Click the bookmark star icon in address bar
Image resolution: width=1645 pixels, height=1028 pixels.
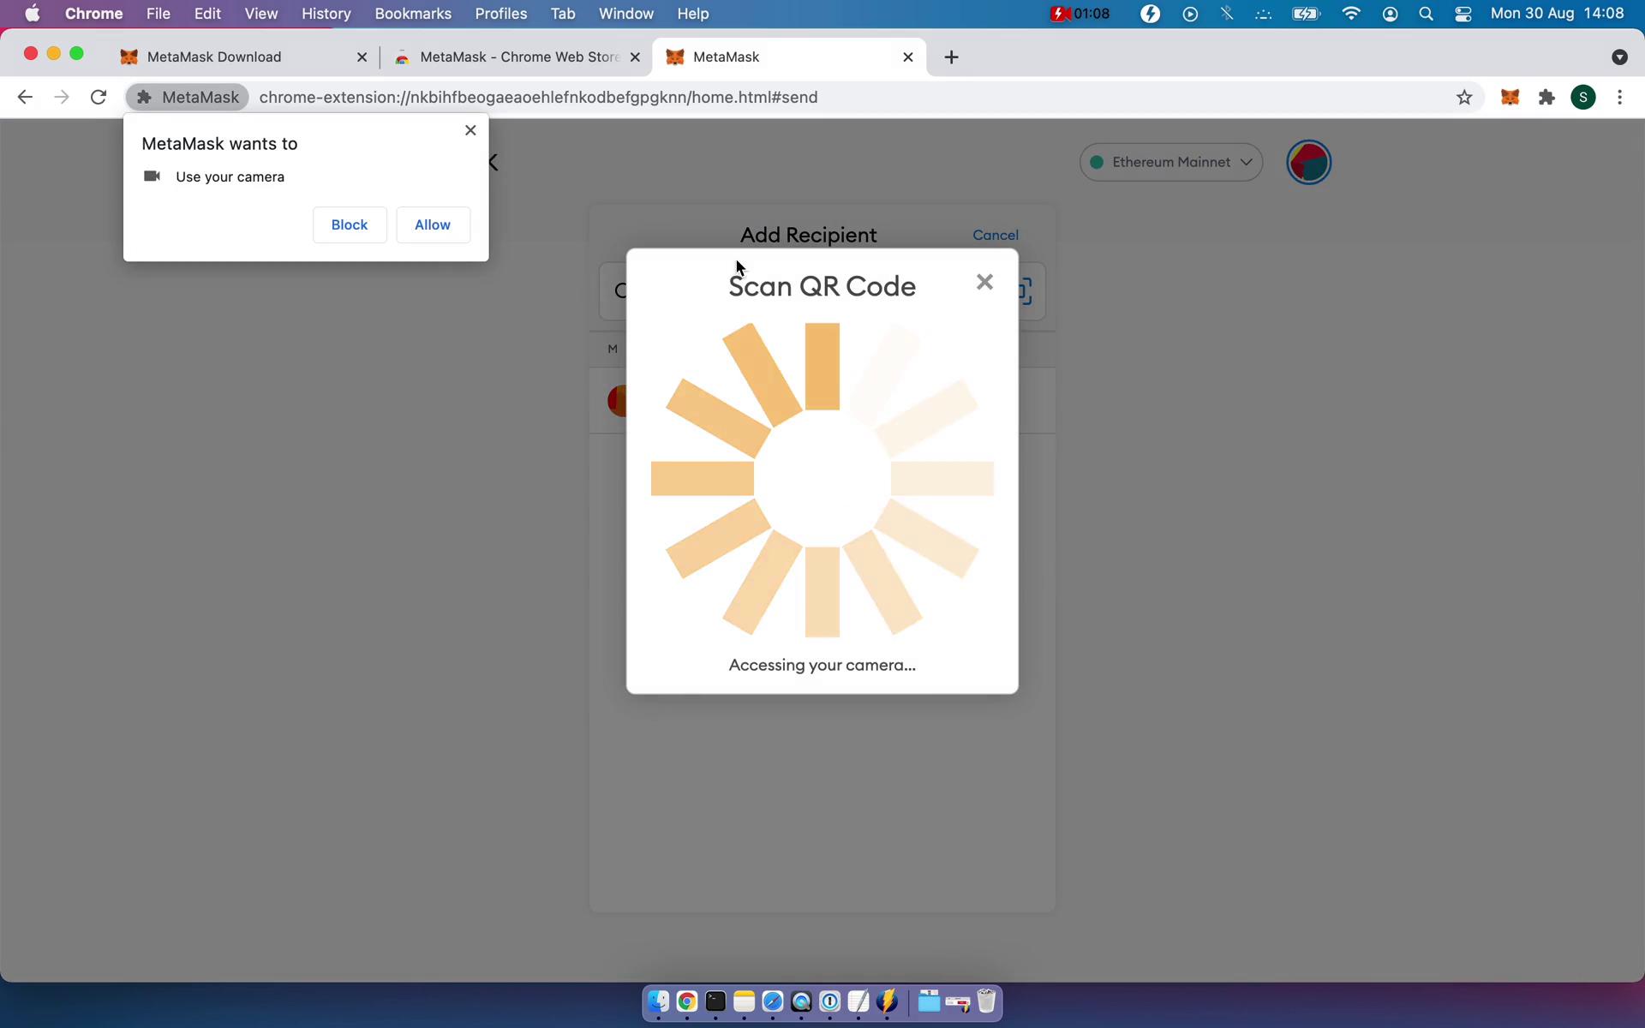(1465, 97)
